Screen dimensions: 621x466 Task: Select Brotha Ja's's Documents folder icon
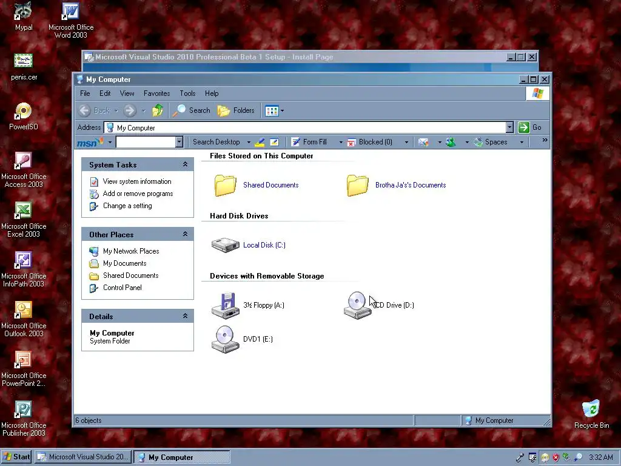(358, 185)
